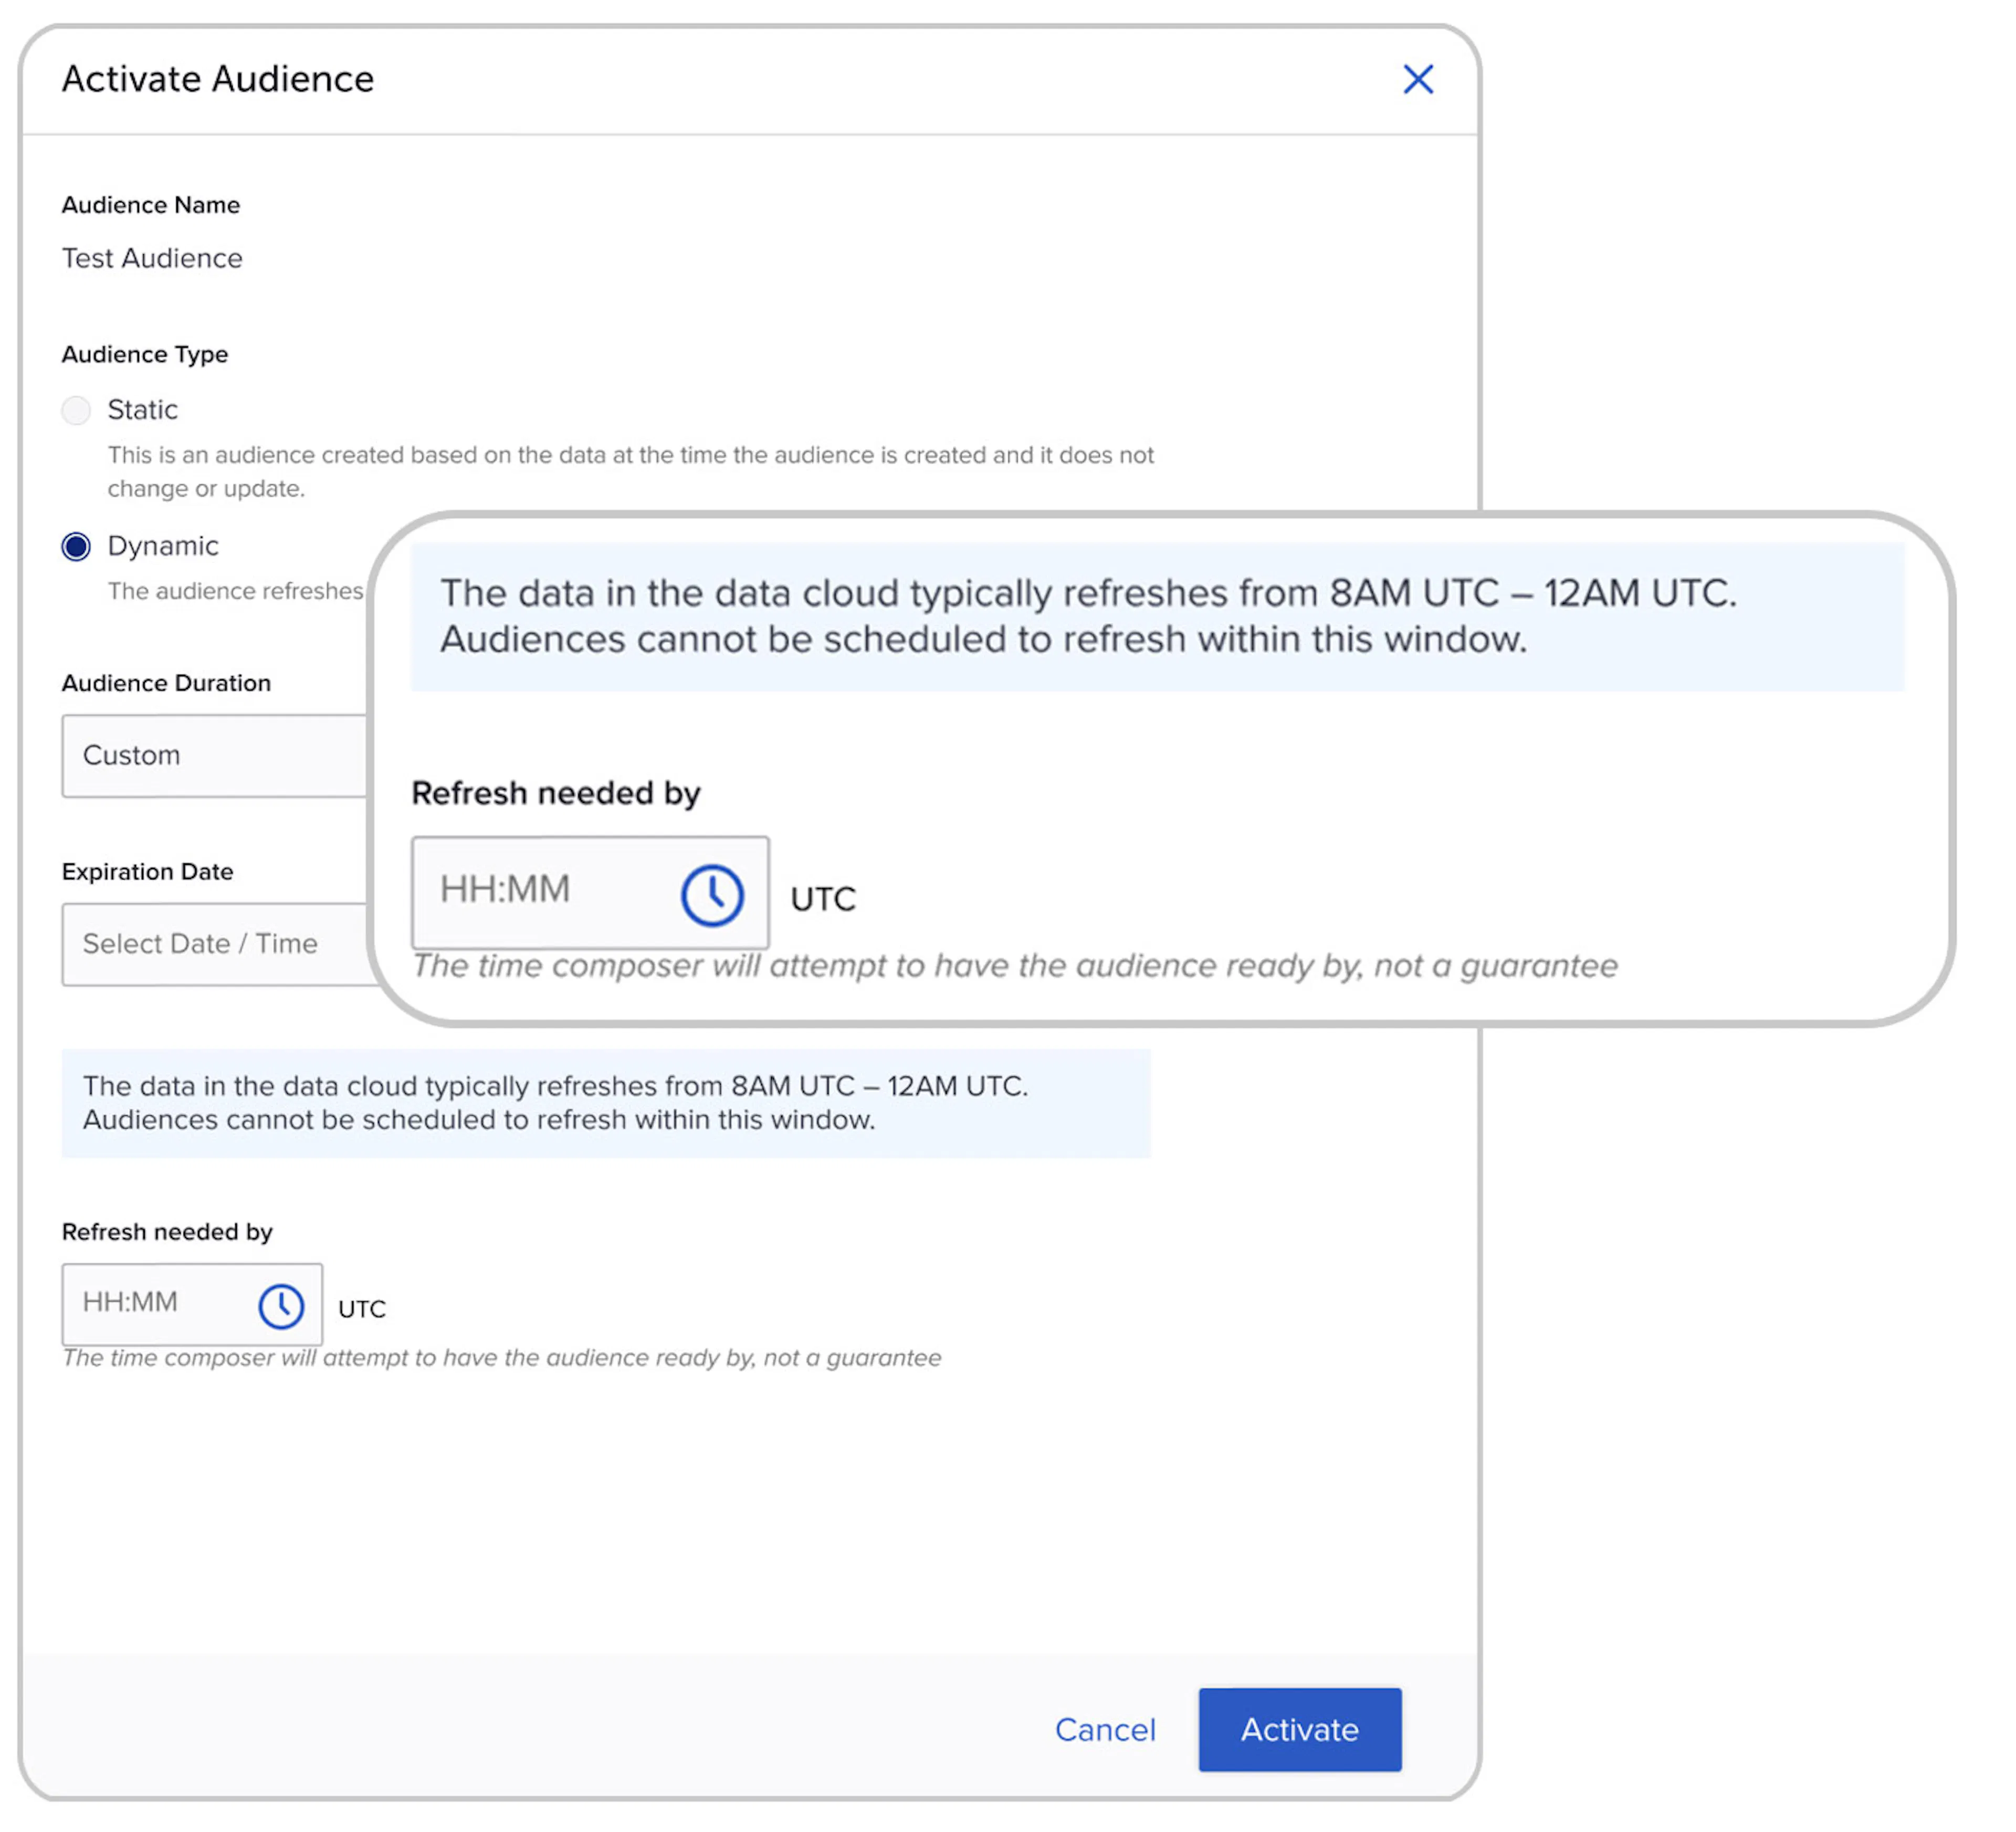Screen dimensions: 2016x1832
Task: Click the HH:MM field in the dialog below the notice
Action: pyautogui.click(x=192, y=1304)
